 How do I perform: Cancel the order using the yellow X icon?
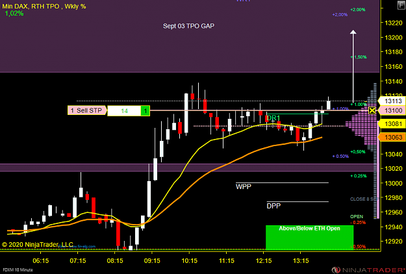pos(372,110)
